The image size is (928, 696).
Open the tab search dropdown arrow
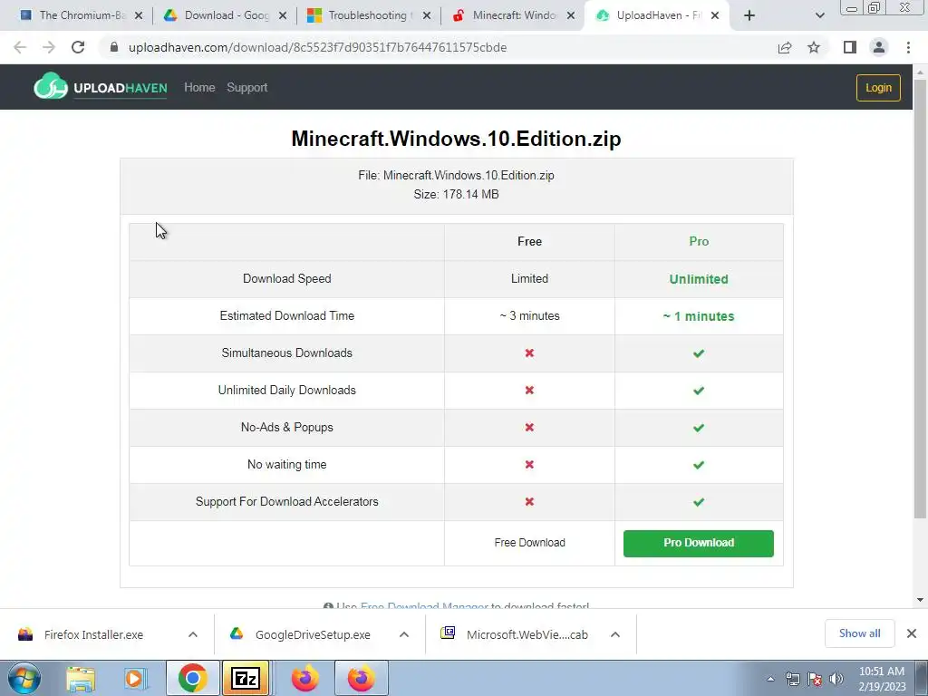[819, 15]
